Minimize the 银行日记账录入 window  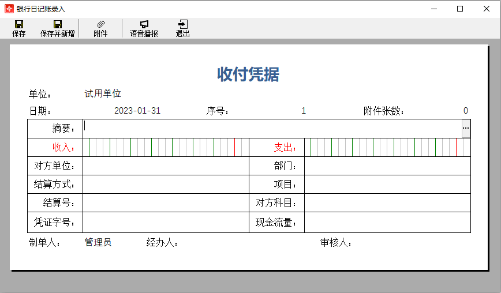coord(434,9)
